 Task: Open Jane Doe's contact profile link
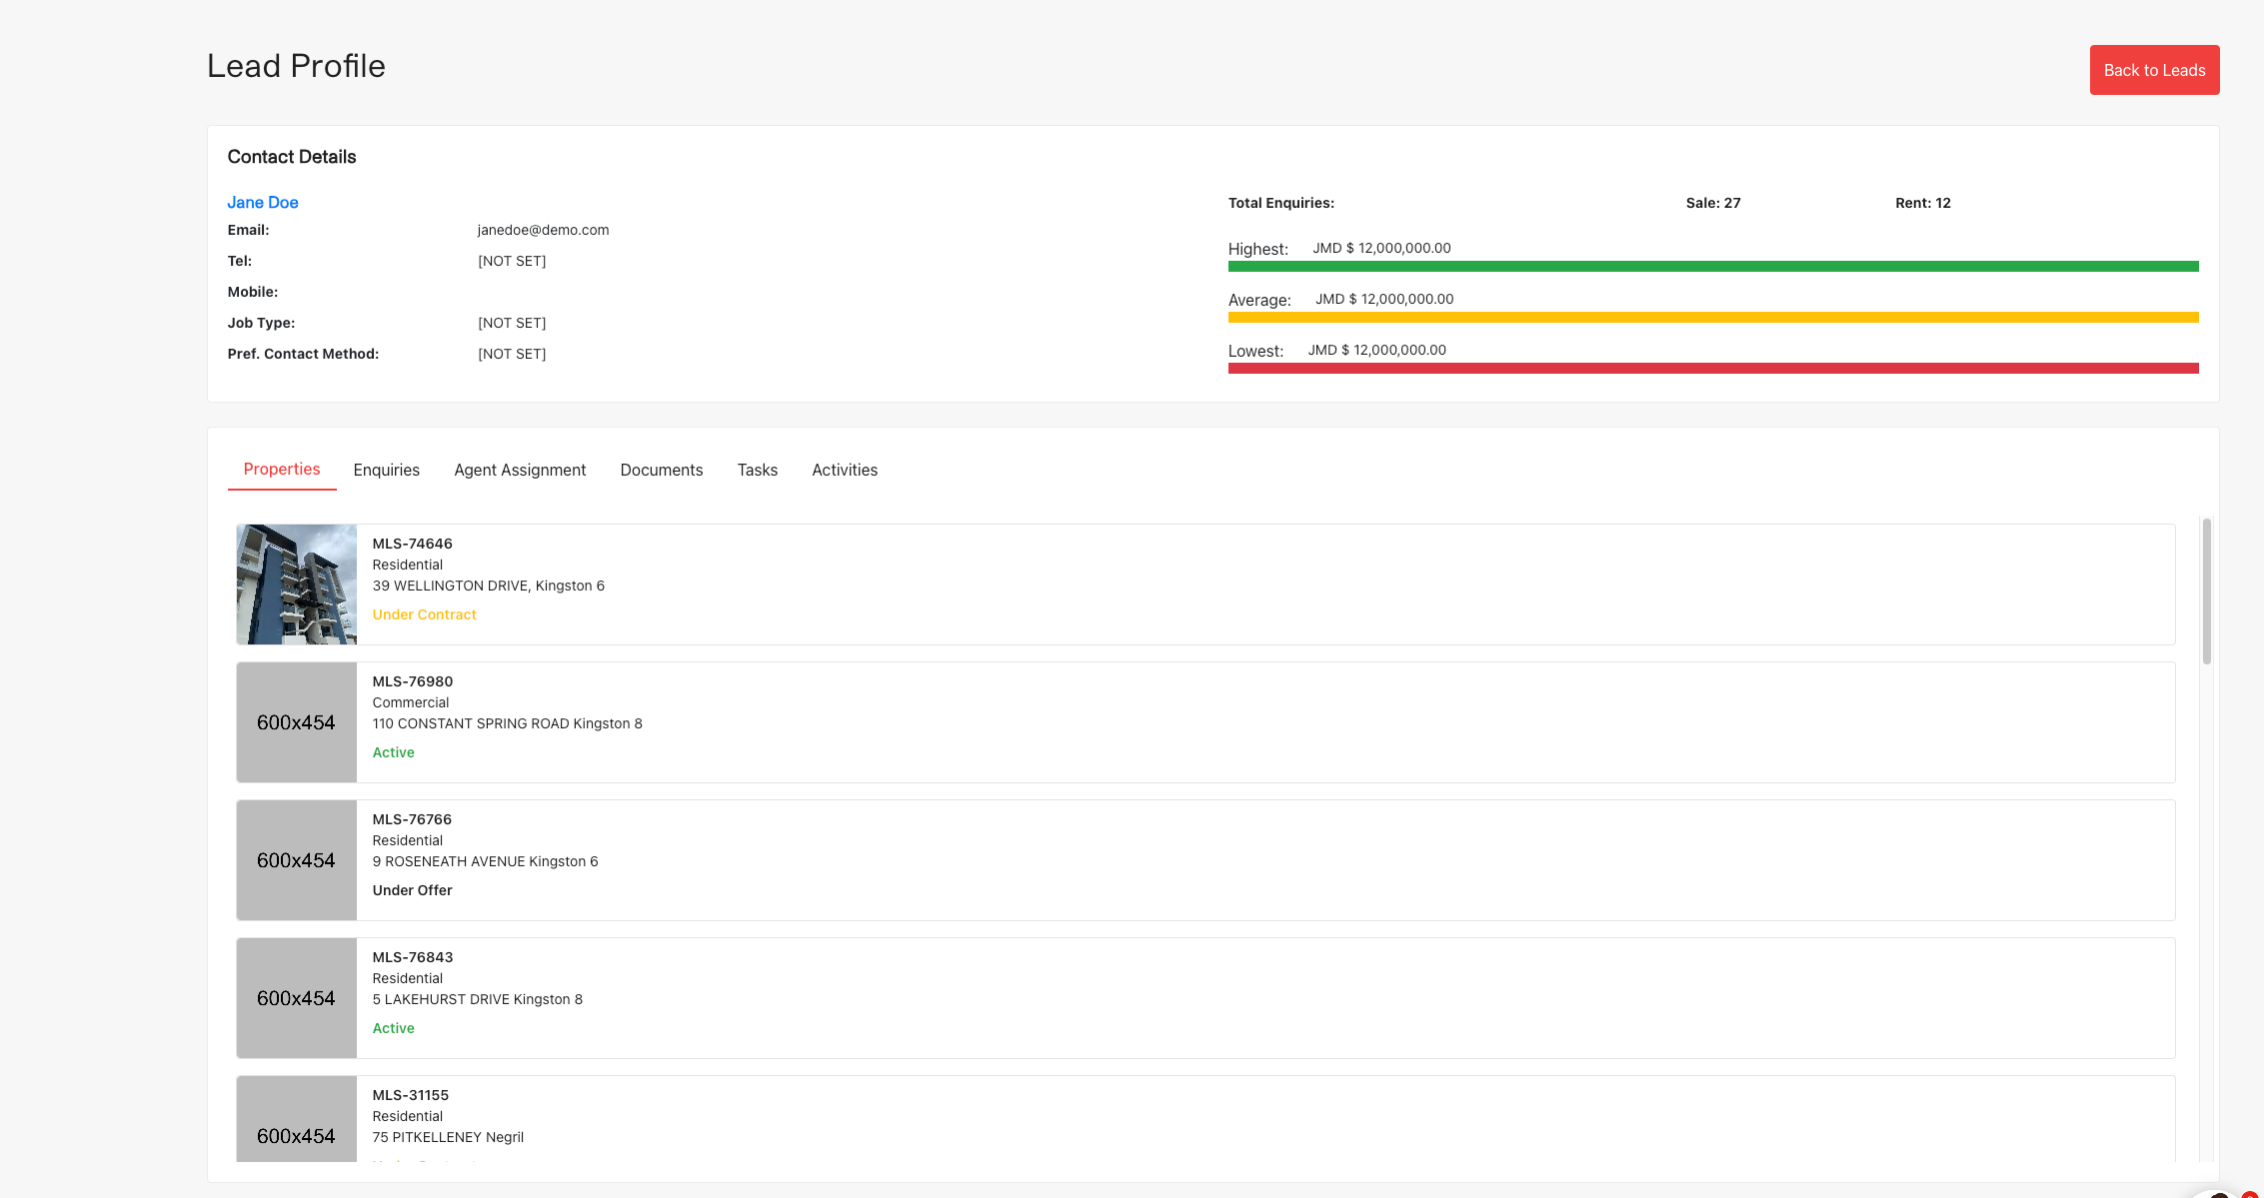tap(262, 202)
